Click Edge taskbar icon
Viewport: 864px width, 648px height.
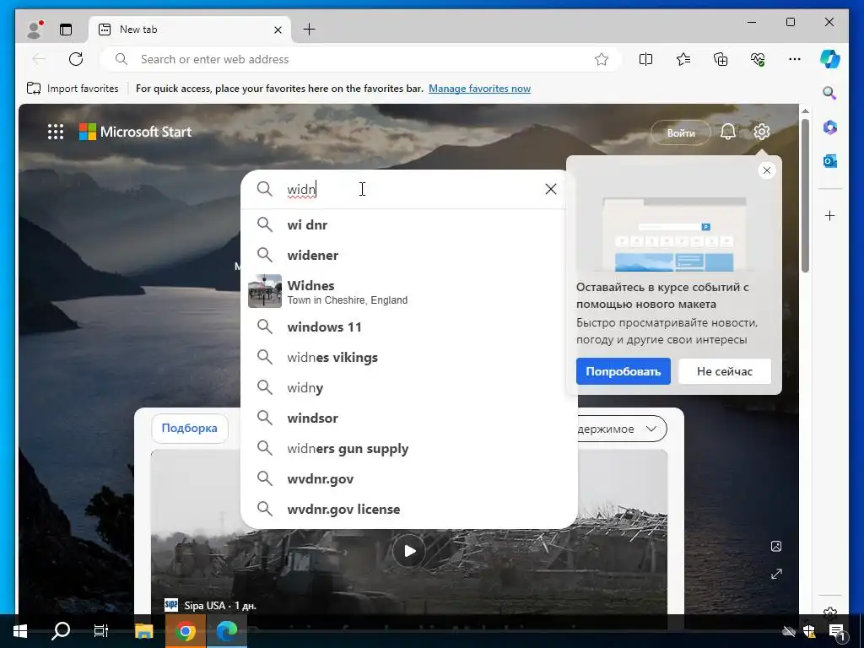click(x=227, y=631)
